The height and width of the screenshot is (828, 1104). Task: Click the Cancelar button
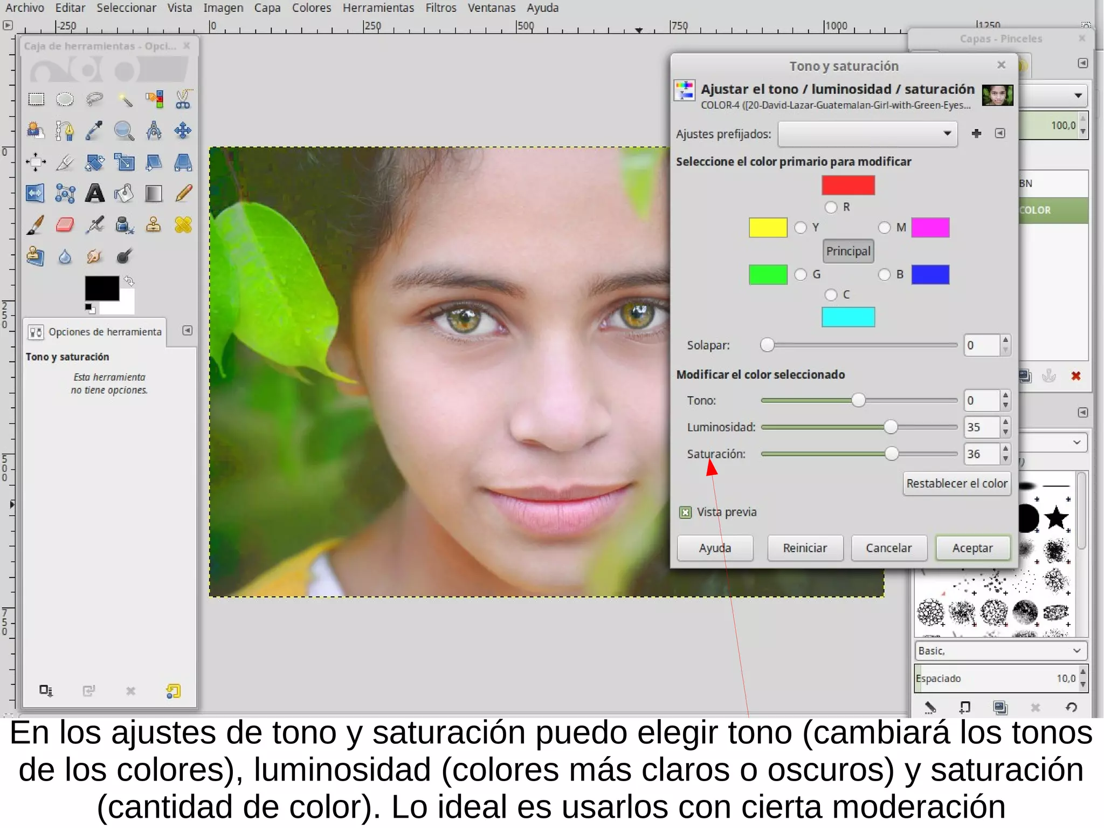(x=889, y=548)
